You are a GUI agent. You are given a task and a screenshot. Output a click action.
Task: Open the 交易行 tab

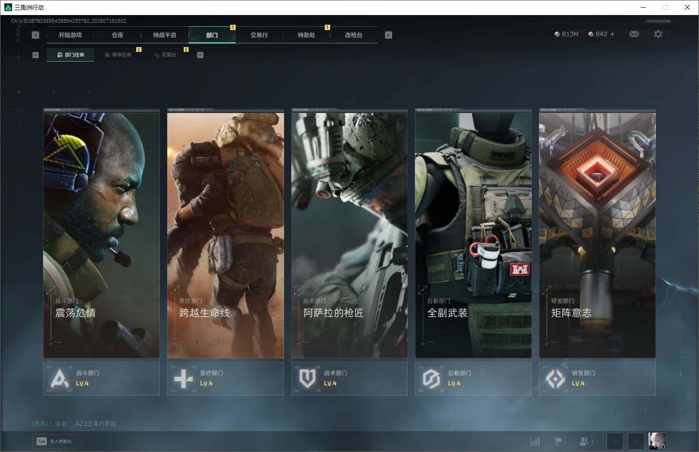259,35
